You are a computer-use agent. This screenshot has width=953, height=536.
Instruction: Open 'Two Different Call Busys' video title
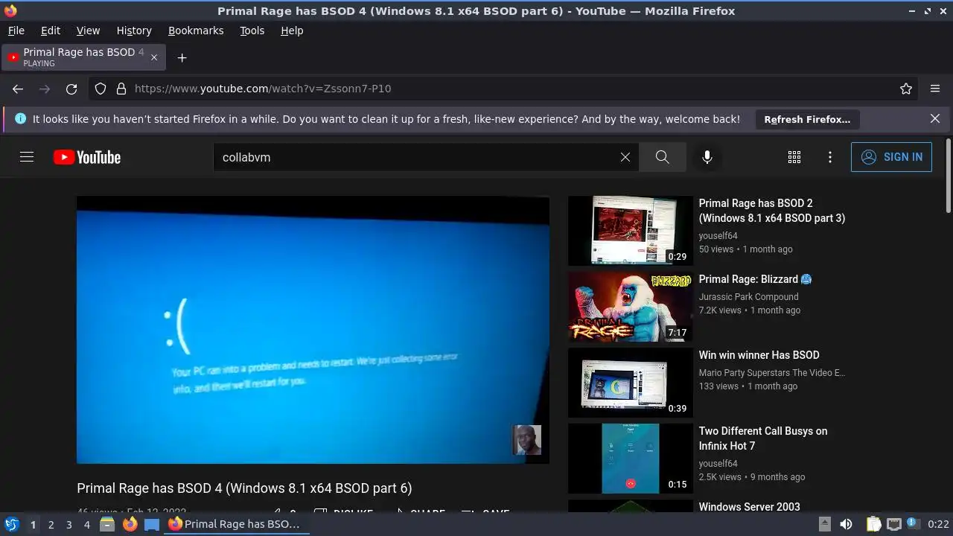pos(763,438)
